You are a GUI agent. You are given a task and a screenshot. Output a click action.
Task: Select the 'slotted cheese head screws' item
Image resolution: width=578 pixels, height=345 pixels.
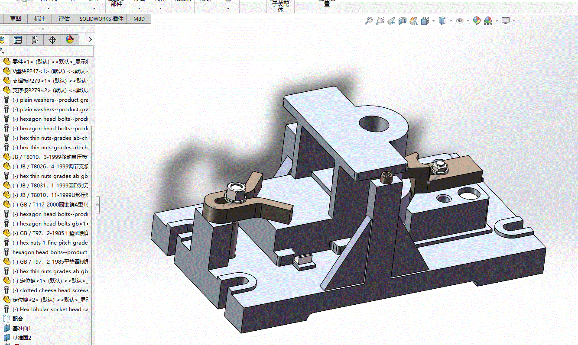pyautogui.click(x=45, y=290)
